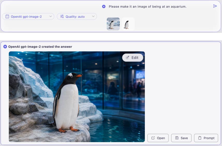Click chevron arrow on Quality selector
The width and height of the screenshot is (222, 146).
93,16
